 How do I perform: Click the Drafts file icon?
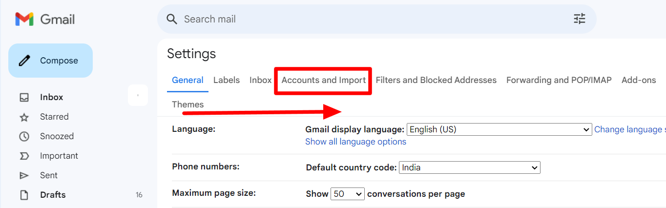24,195
